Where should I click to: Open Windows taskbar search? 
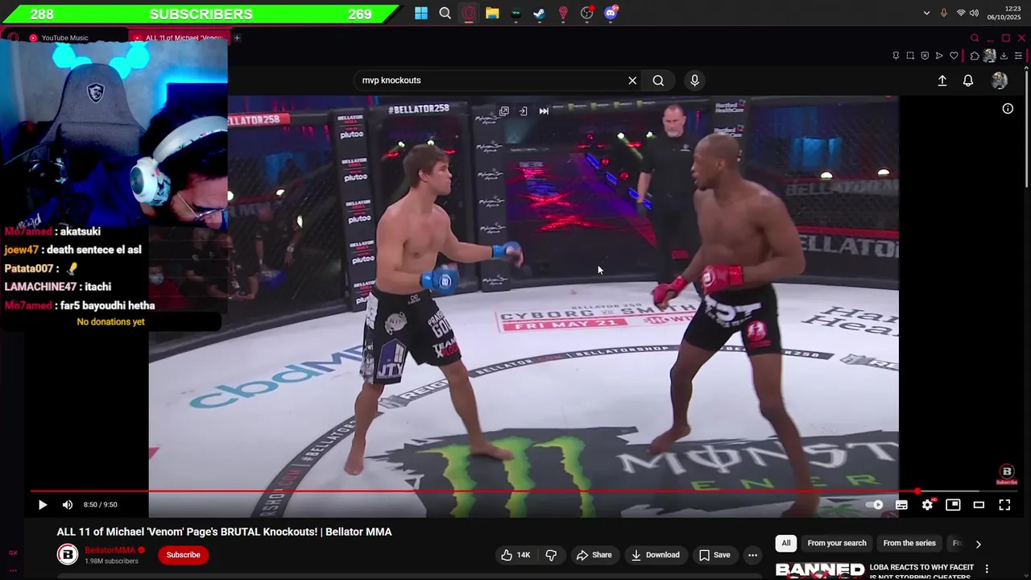pyautogui.click(x=445, y=13)
